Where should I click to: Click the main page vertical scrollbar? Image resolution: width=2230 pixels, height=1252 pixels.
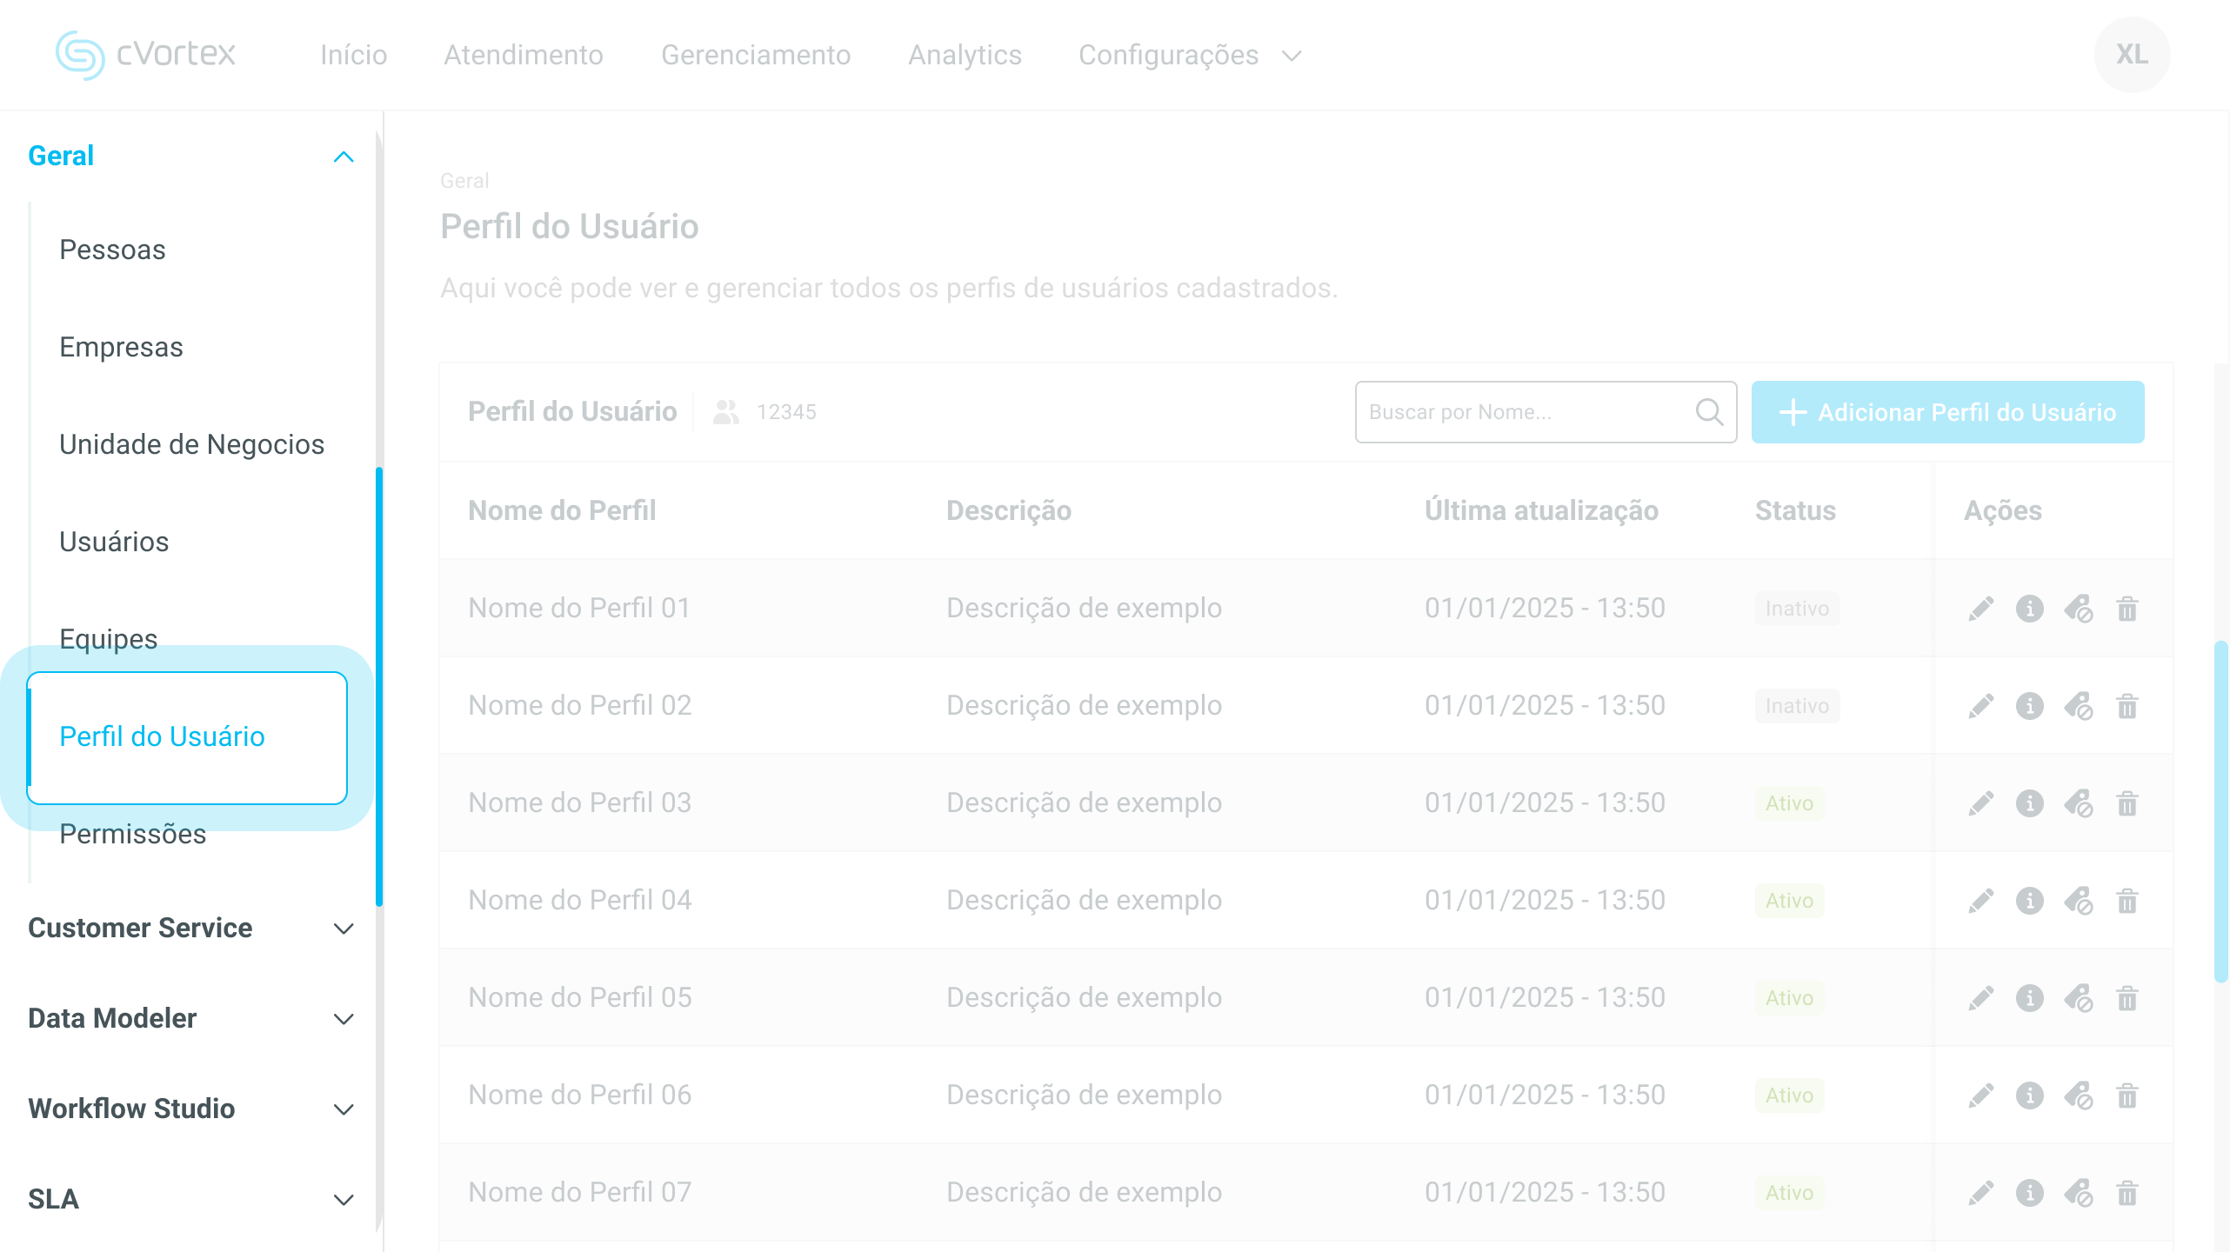pos(2220,811)
